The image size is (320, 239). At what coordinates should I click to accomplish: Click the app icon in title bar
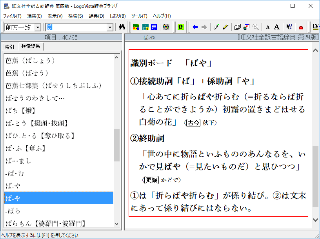click(7, 6)
